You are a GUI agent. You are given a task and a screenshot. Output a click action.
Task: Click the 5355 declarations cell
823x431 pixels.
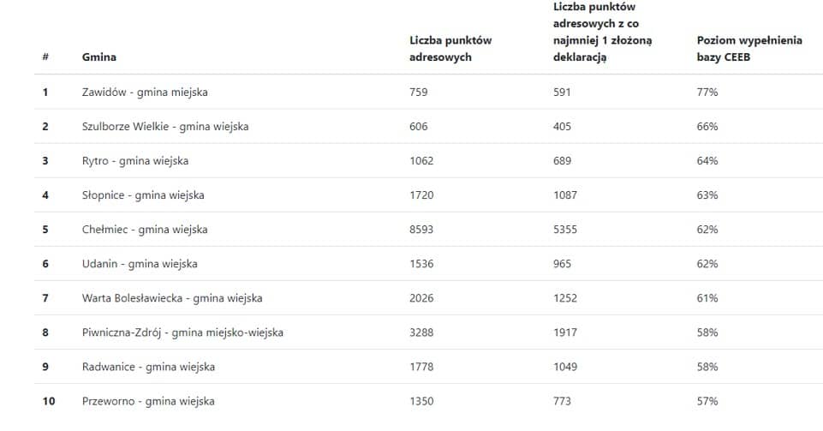point(566,229)
